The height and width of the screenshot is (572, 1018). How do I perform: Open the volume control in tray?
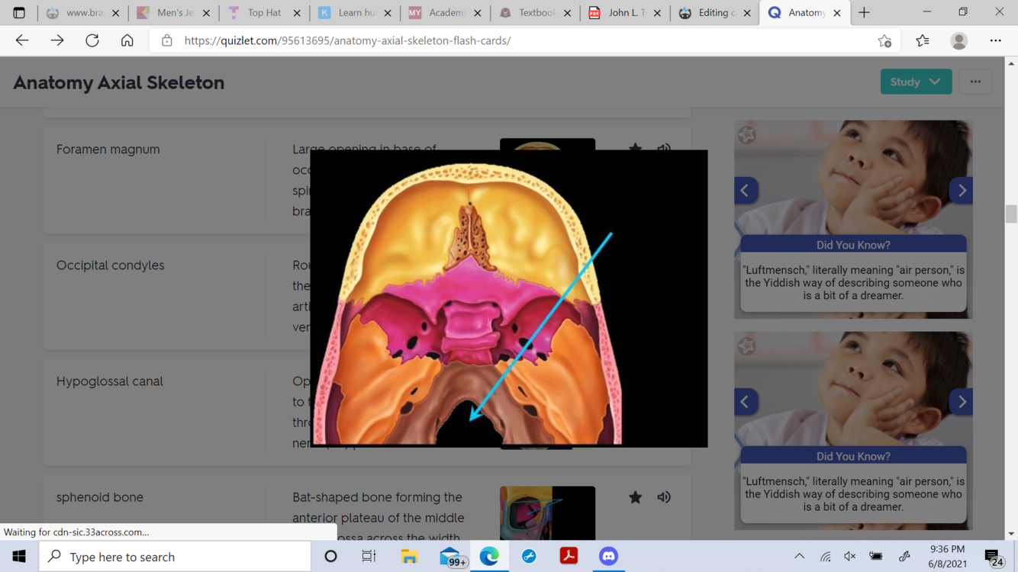(850, 557)
